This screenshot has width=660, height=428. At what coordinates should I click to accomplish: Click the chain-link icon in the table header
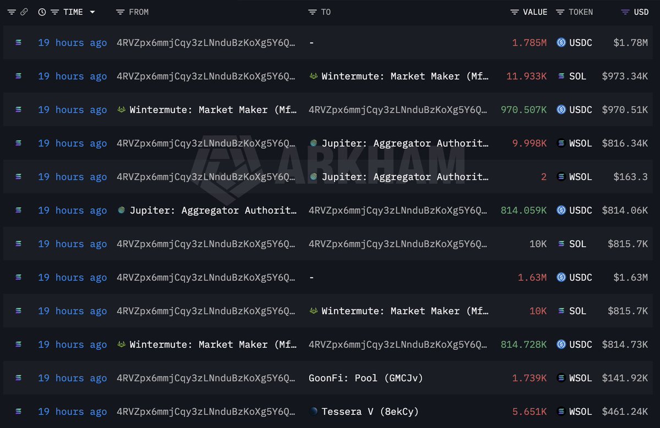point(24,12)
